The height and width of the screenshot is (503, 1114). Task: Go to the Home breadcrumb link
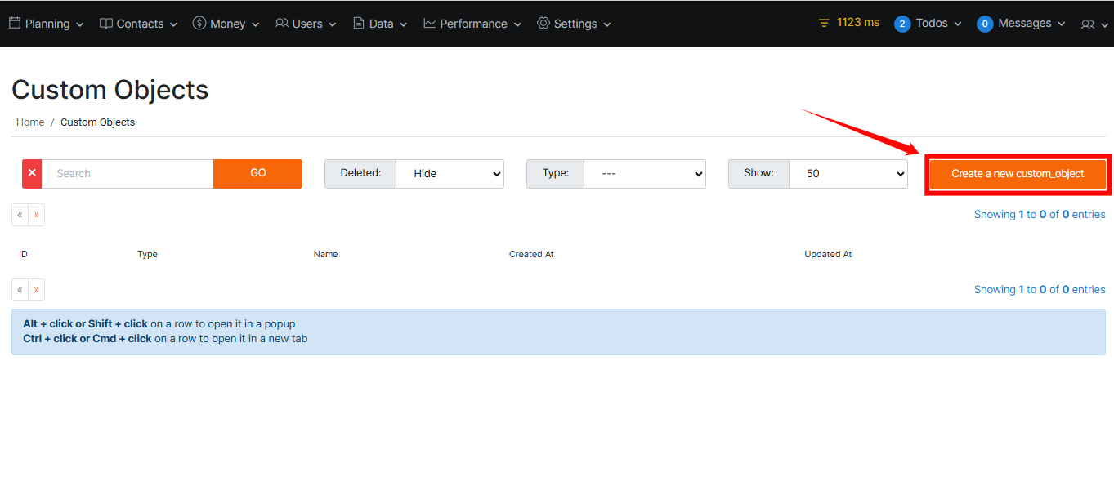pyautogui.click(x=30, y=122)
